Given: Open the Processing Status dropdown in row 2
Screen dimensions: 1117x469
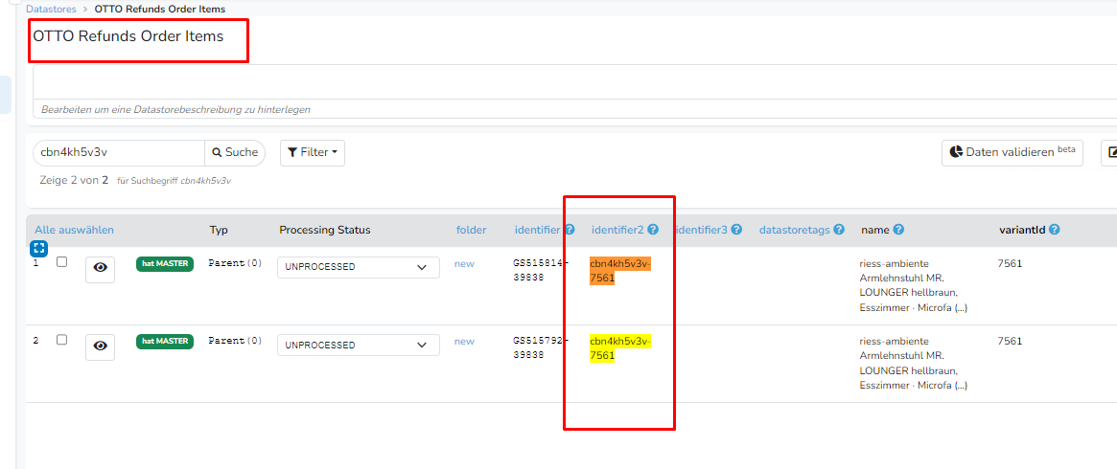Looking at the screenshot, I should [x=359, y=346].
